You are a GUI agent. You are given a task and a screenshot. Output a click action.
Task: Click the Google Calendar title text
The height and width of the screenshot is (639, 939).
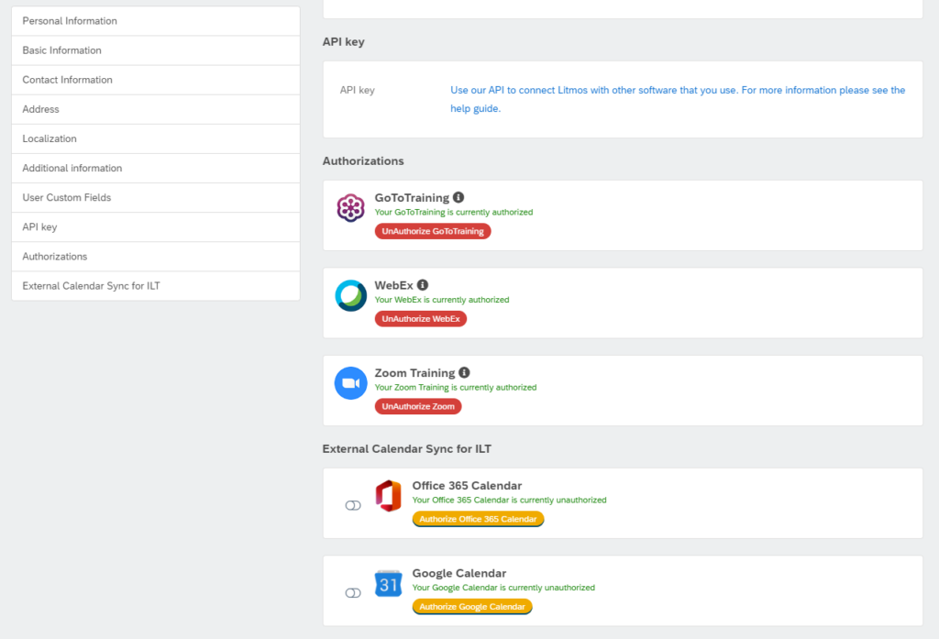tap(459, 573)
